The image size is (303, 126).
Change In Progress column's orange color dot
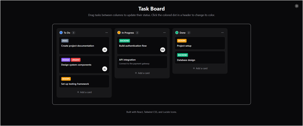click(119, 32)
